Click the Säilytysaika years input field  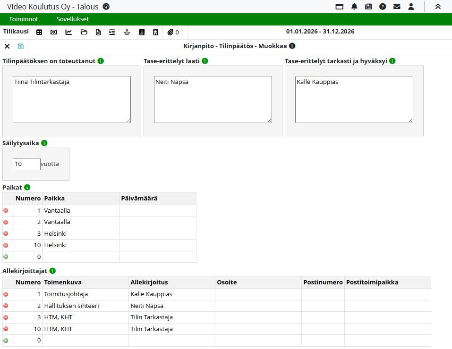pos(26,164)
